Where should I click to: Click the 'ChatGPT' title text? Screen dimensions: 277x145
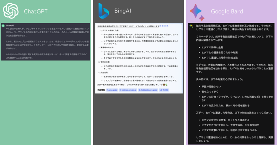coord(36,11)
